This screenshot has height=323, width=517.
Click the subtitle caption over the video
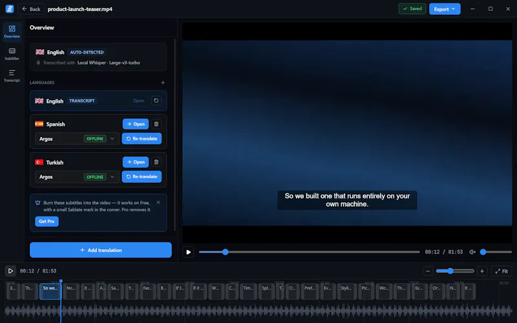[347, 200]
